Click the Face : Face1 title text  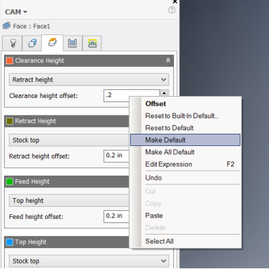[32, 26]
